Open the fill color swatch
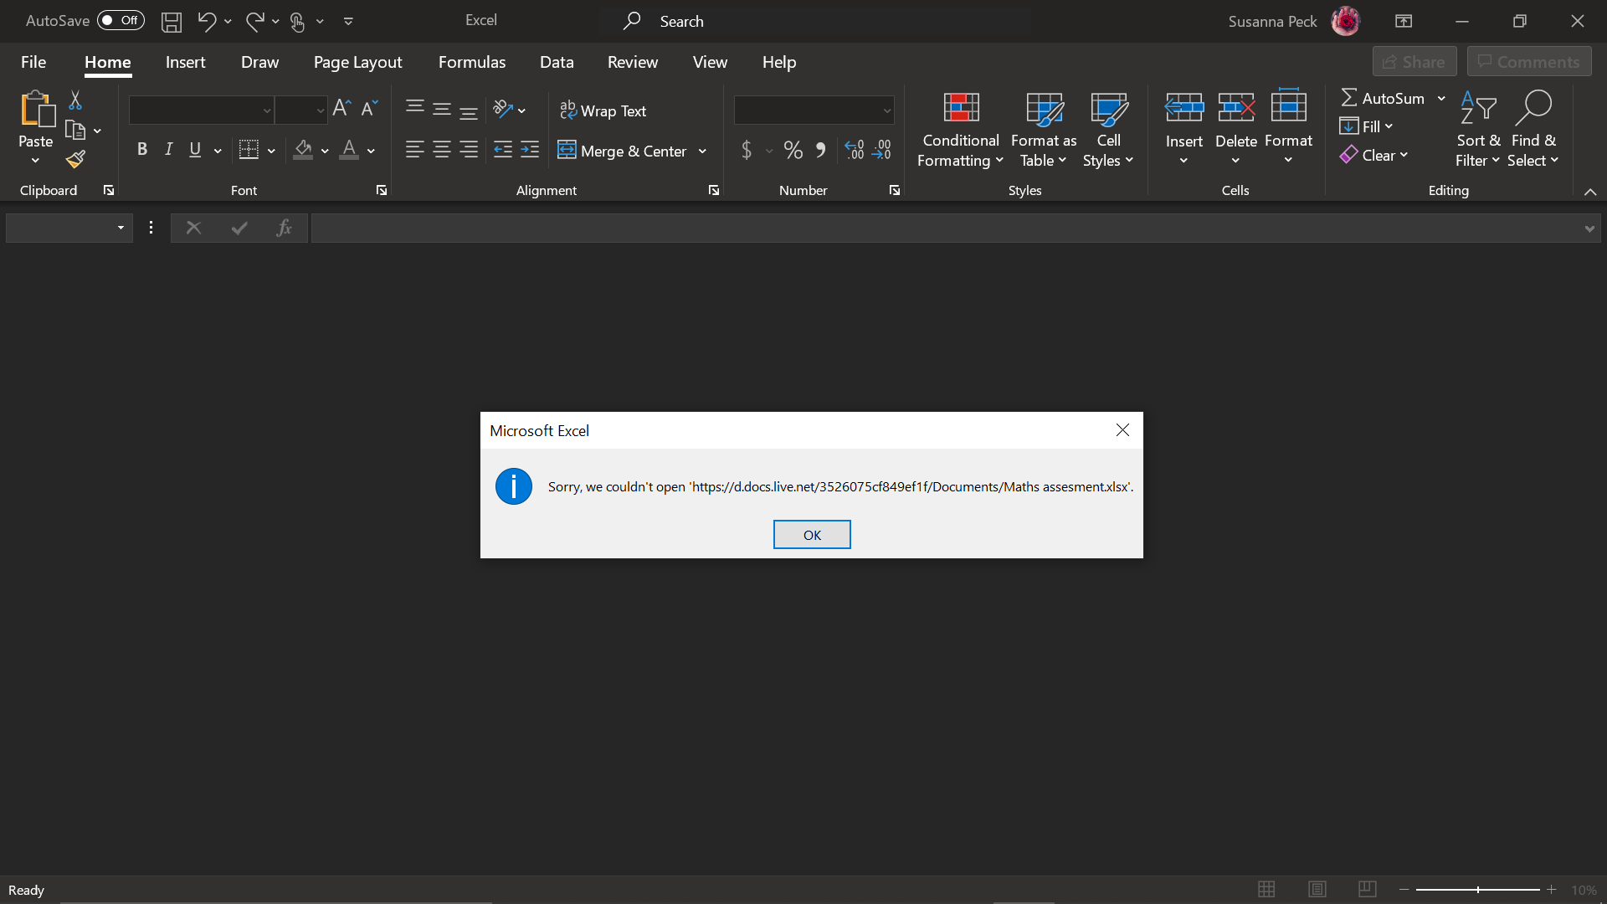The height and width of the screenshot is (904, 1607). pyautogui.click(x=303, y=150)
